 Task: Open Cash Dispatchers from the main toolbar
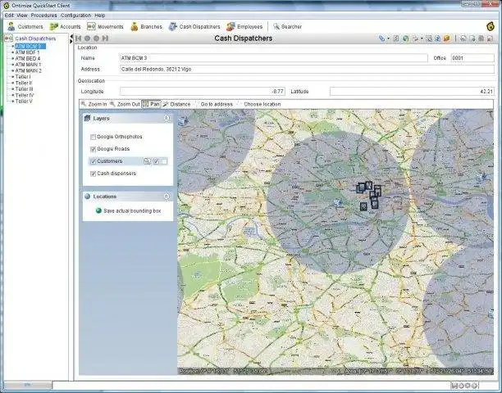[x=194, y=27]
